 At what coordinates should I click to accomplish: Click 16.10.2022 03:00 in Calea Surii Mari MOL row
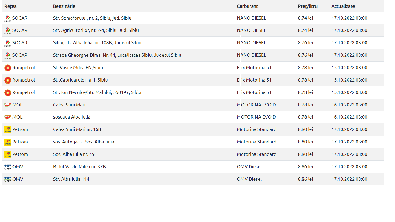[349, 105]
